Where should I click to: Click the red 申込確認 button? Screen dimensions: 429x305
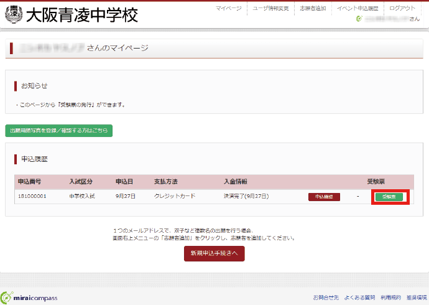point(324,197)
